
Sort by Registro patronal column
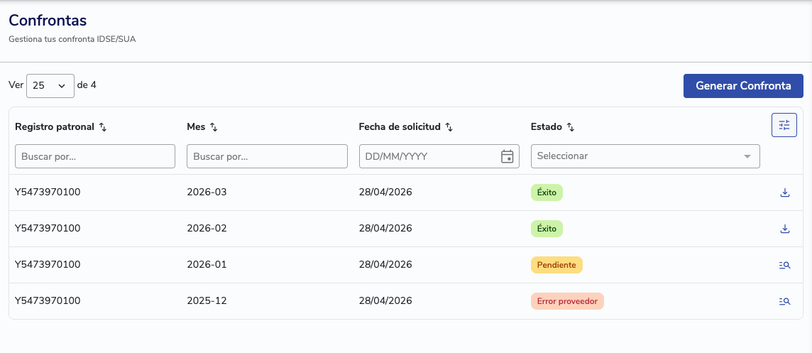(x=103, y=127)
